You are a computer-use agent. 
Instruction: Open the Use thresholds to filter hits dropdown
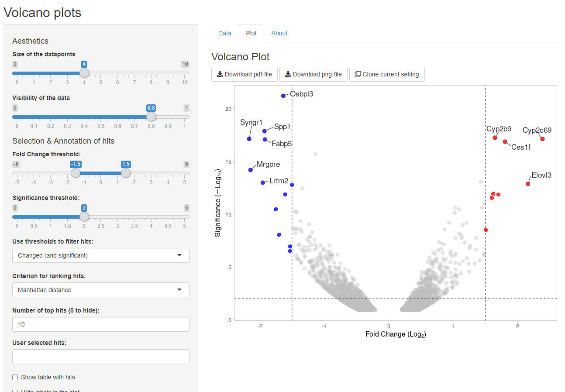[101, 255]
